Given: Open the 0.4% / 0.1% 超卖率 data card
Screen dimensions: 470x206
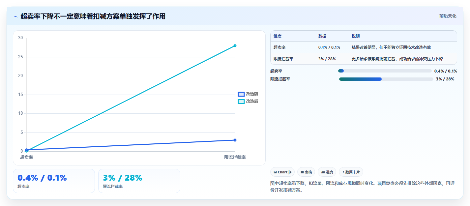Looking at the screenshot, I should 54,181.
